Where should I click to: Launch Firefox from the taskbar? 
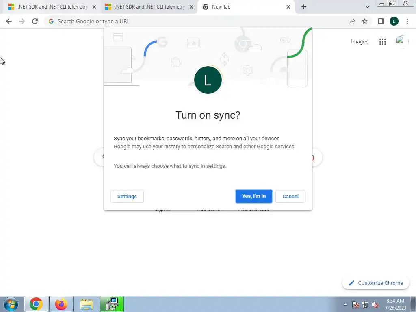tap(61, 304)
